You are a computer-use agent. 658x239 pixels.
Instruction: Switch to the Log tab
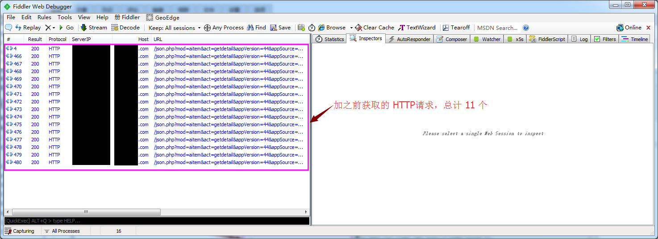[579, 39]
